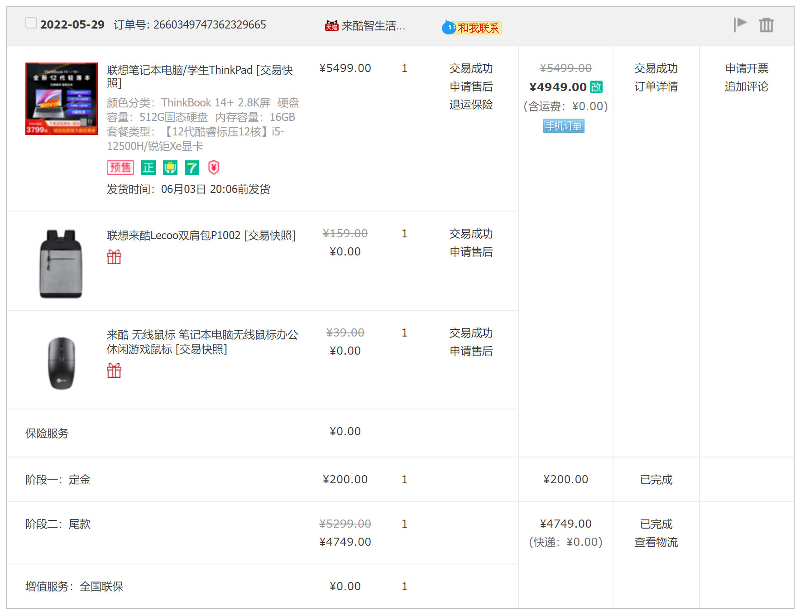Click the gift icon under the mouse
The width and height of the screenshot is (805, 616).
[114, 371]
